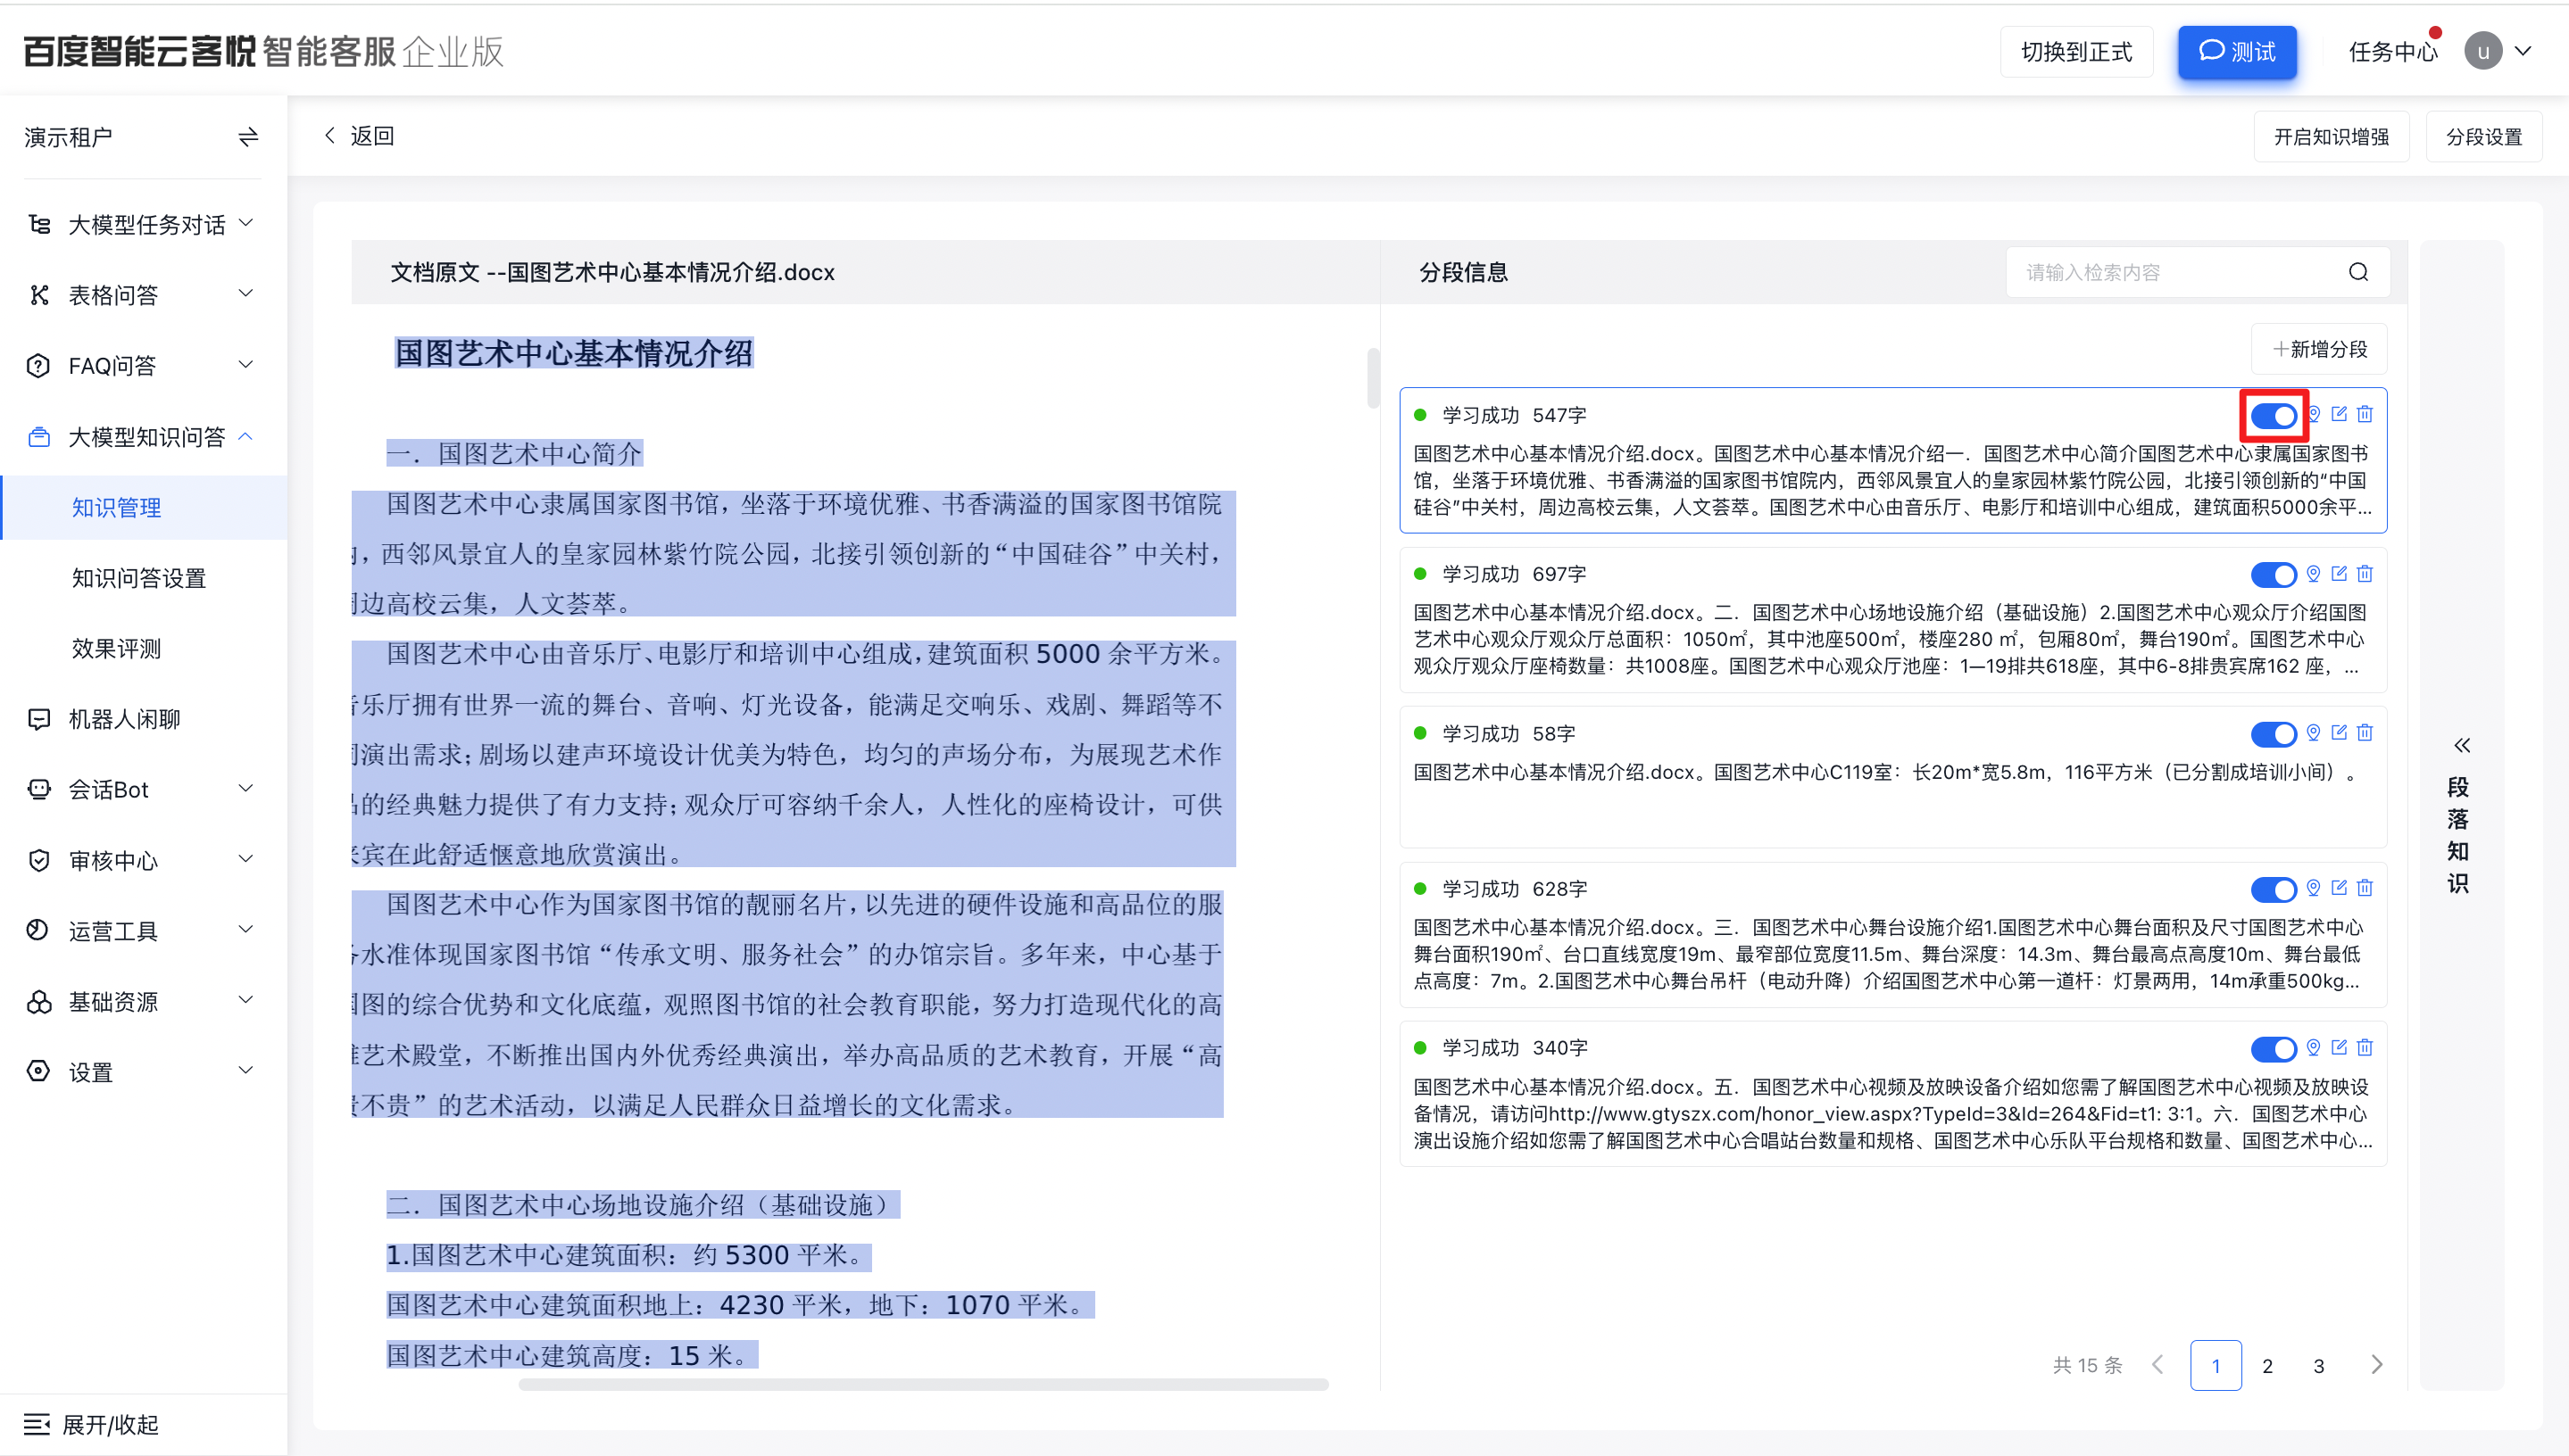Edit the 547字 segment
2569x1456 pixels.
pos(2339,414)
